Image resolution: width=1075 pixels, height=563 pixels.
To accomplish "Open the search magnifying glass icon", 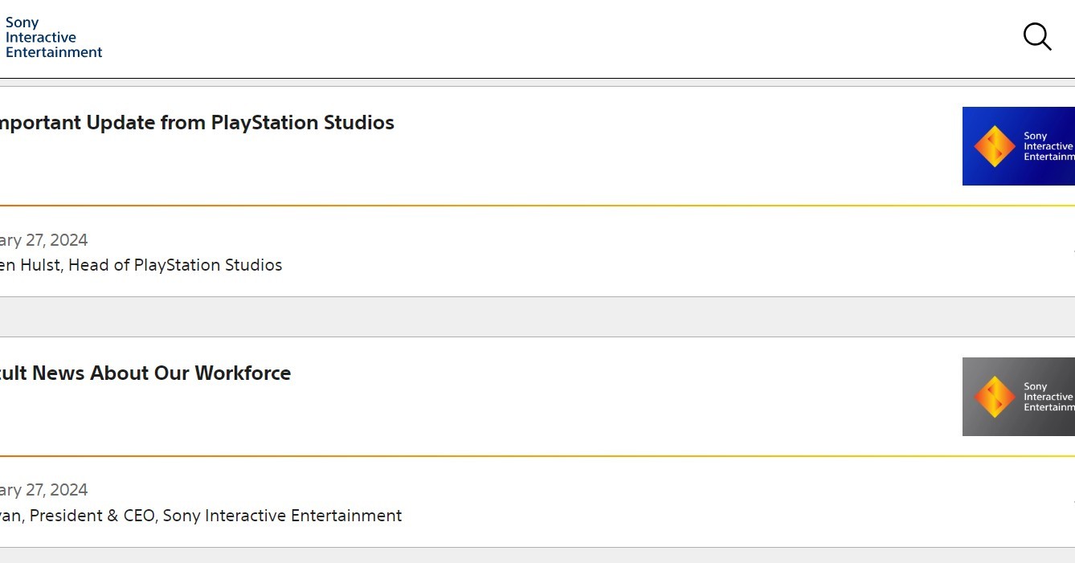I will (1036, 36).
